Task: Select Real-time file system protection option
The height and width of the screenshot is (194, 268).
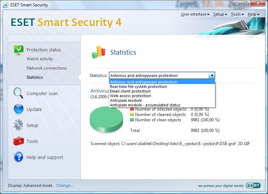Action: [x=138, y=87]
